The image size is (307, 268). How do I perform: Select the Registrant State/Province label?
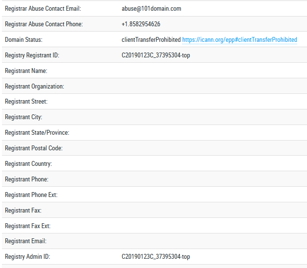[x=37, y=133]
